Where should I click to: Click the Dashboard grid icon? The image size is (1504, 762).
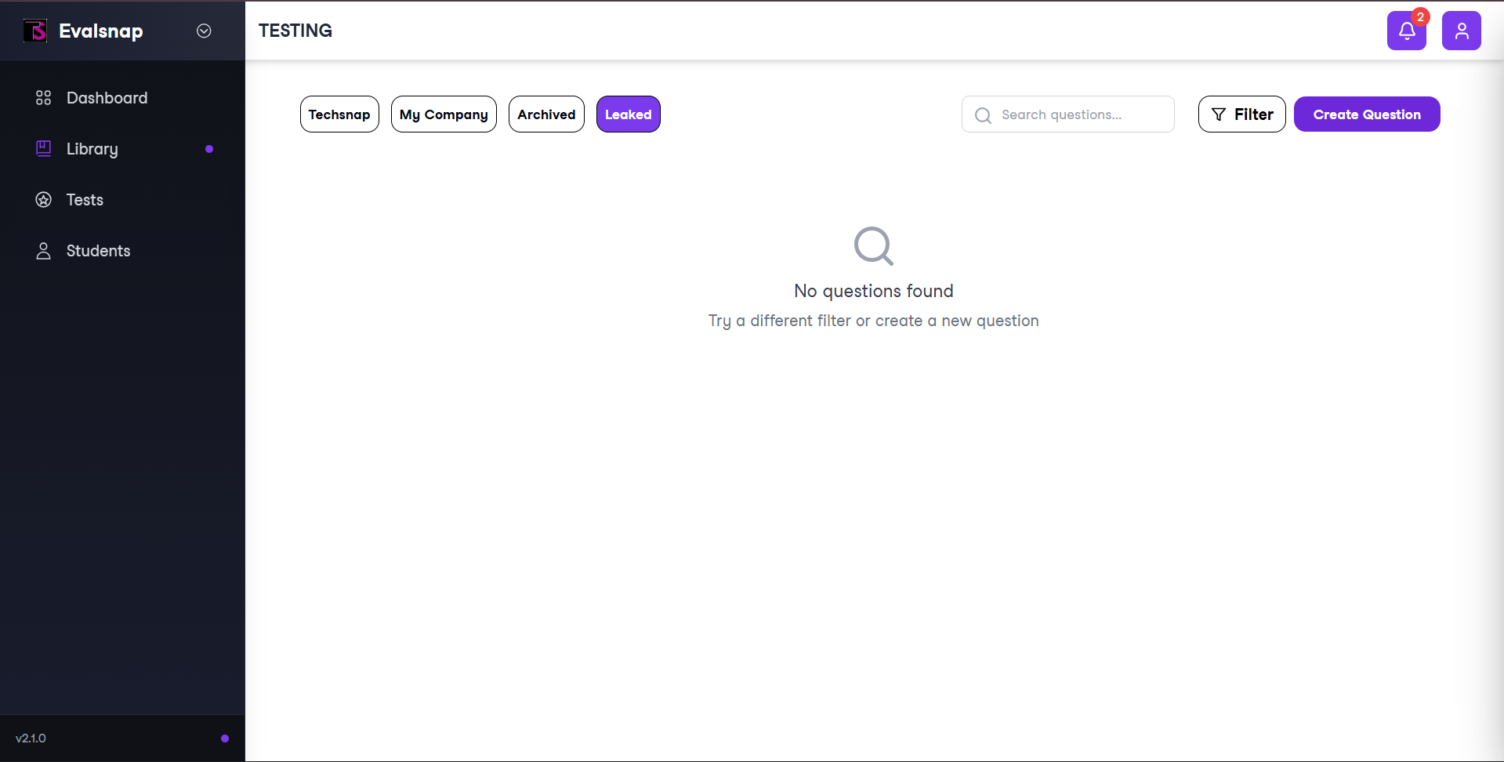click(x=44, y=98)
